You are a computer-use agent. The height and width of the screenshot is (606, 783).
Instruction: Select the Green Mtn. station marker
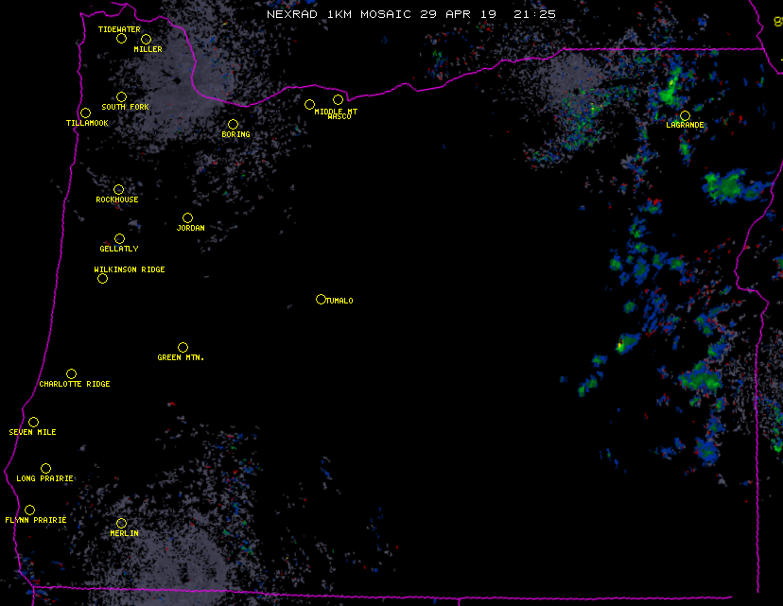coord(183,348)
